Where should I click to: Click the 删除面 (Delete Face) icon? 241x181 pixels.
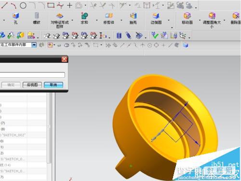coord(236,16)
